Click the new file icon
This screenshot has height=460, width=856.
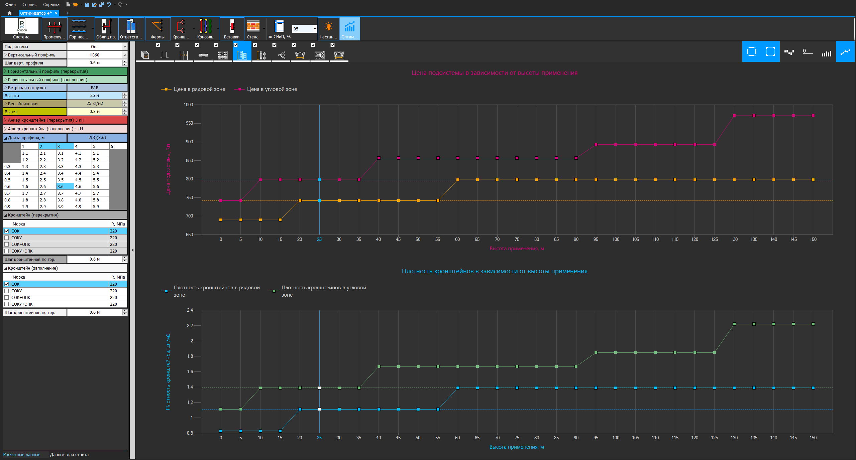pyautogui.click(x=68, y=5)
